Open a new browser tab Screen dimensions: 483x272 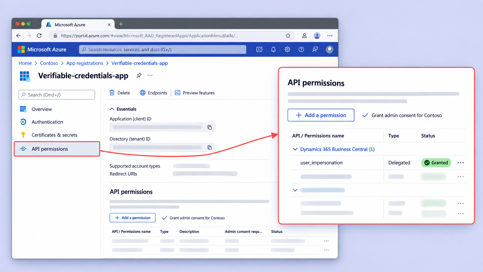[x=121, y=24]
